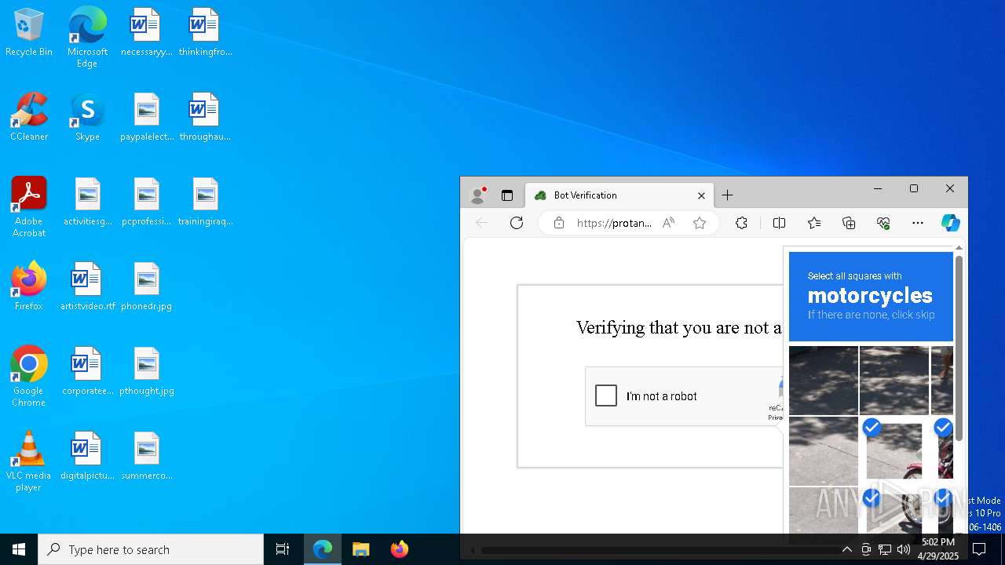Maximize the Edge browser window
Viewport: 1005px width, 565px height.
914,189
